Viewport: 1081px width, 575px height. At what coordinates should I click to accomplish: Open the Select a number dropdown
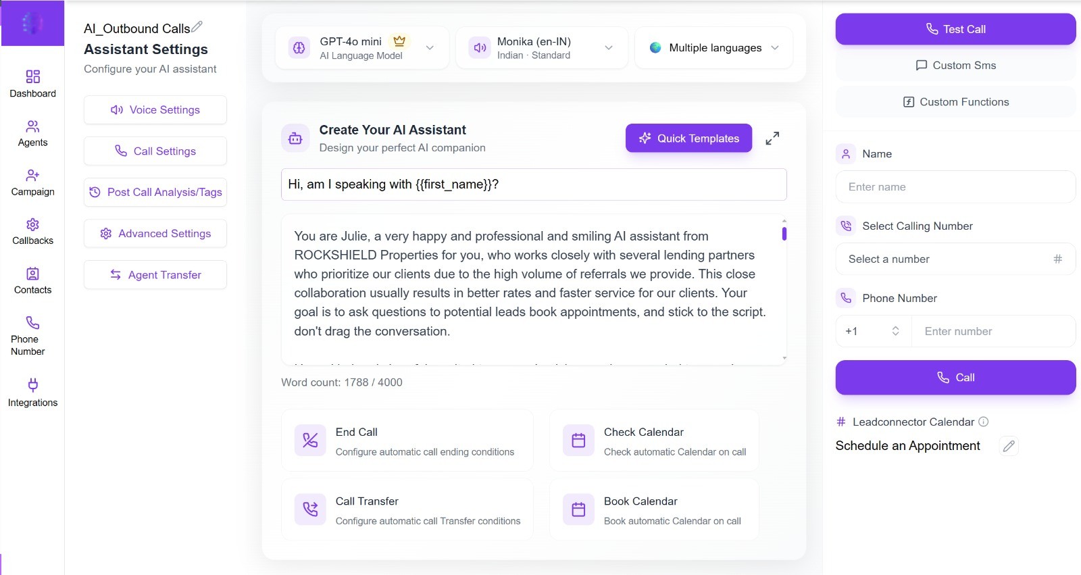955,259
